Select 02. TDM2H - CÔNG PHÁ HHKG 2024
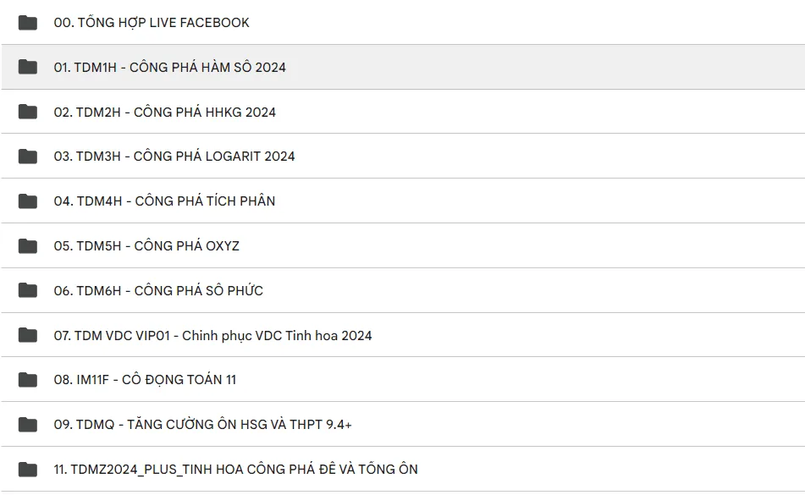 (164, 113)
